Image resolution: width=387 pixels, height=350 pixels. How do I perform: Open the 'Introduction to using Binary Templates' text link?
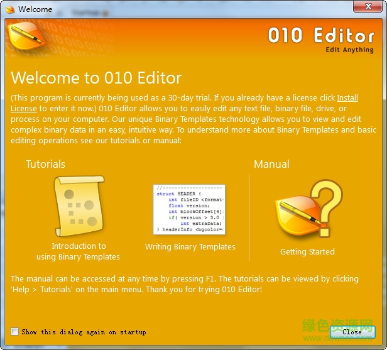click(79, 251)
